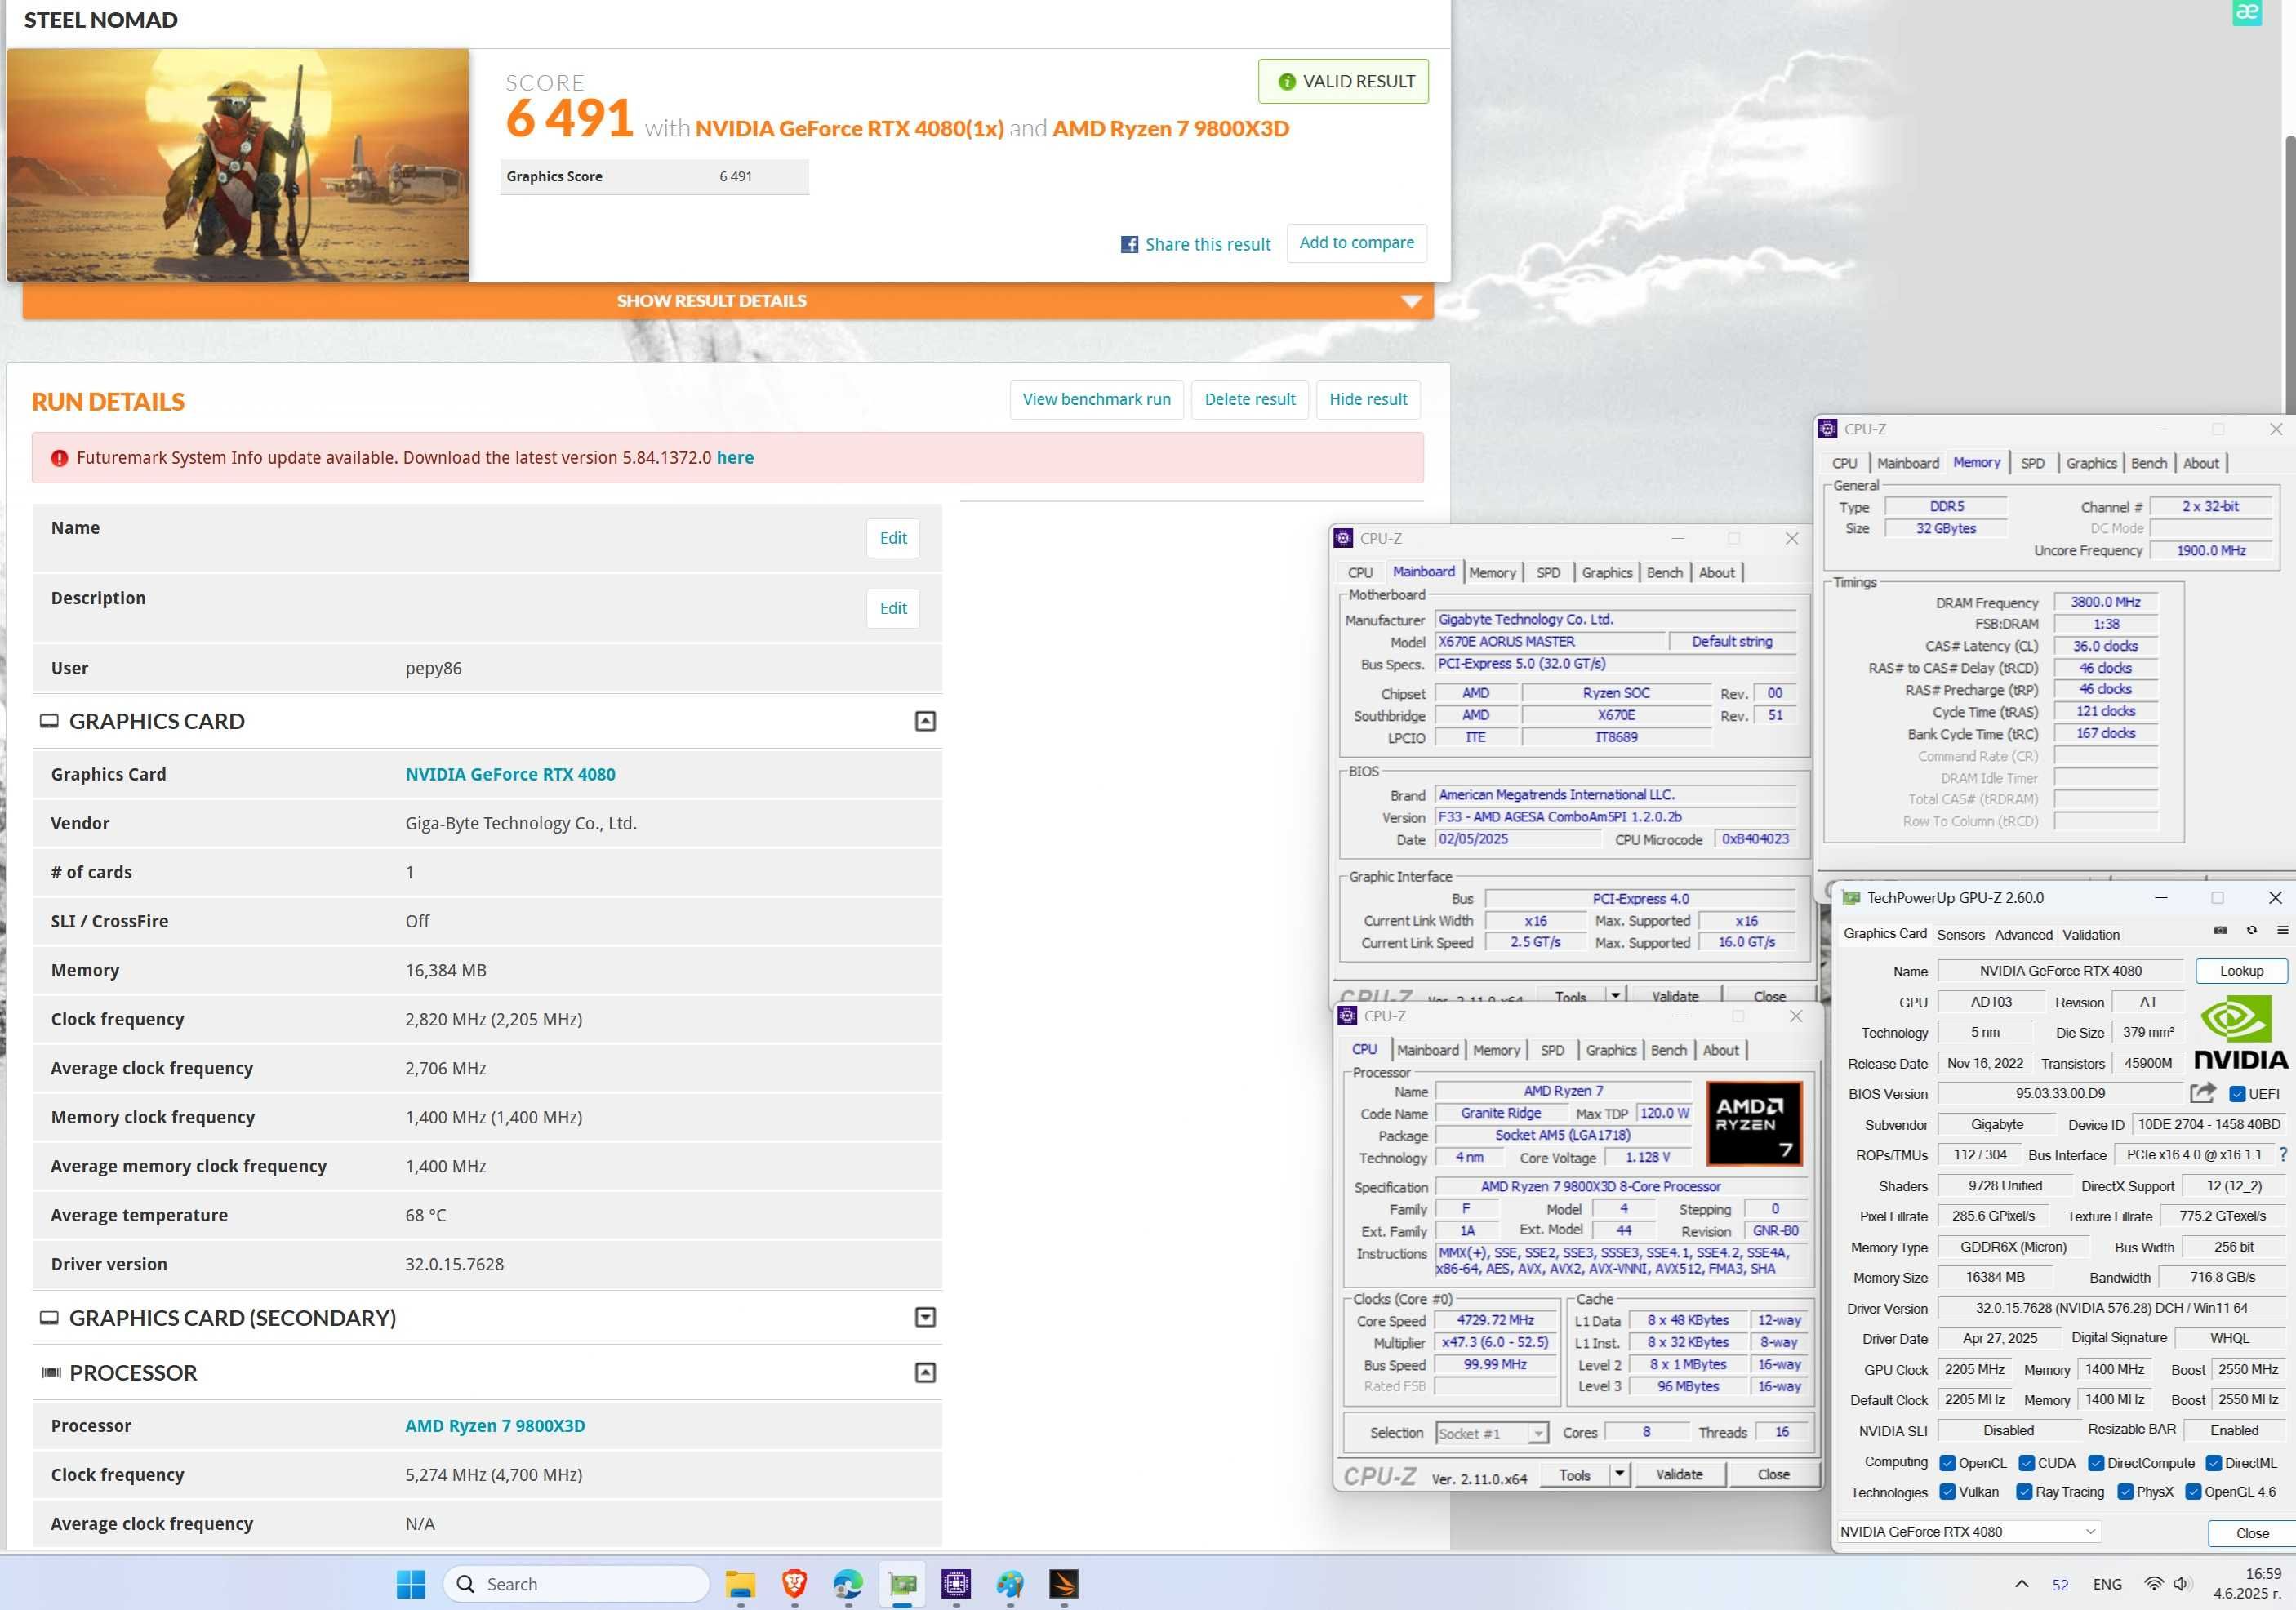2296x1610 pixels.
Task: Take a GPU-Z screenshot with the camera icon
Action: [x=2220, y=930]
